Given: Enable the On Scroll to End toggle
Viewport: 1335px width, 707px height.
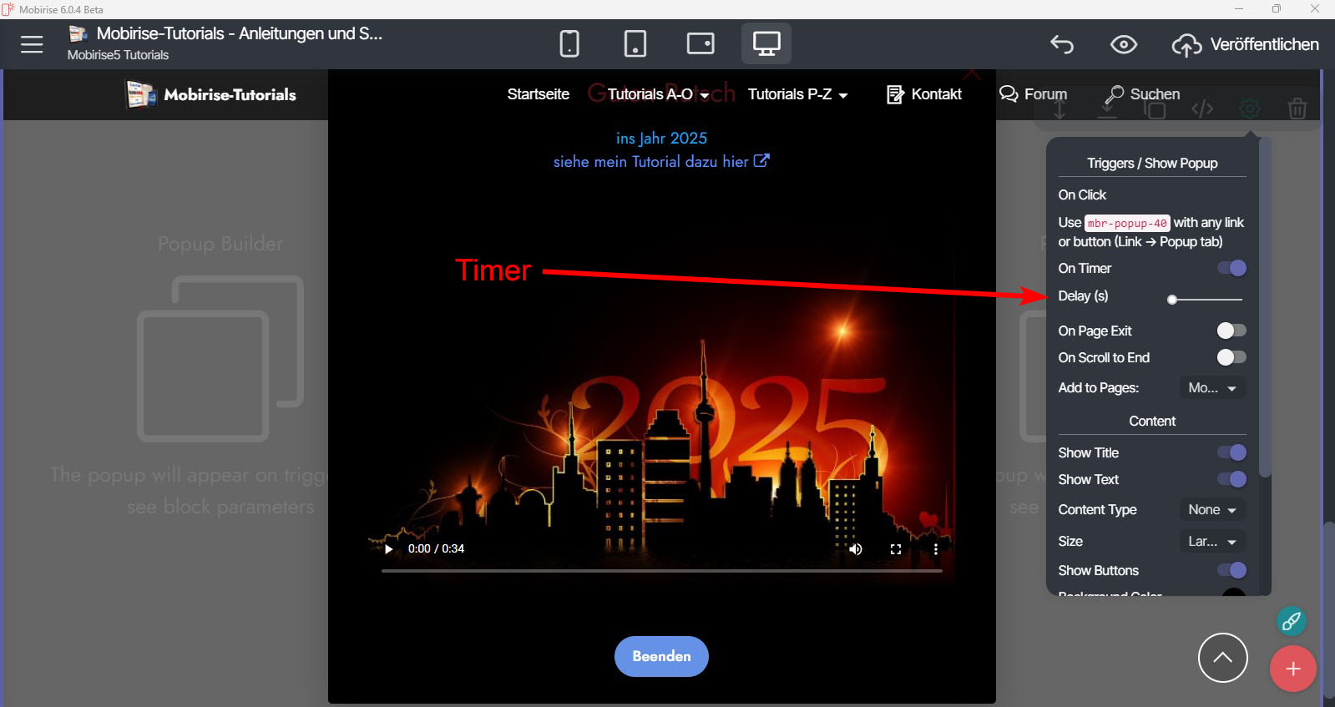Looking at the screenshot, I should [1231, 357].
